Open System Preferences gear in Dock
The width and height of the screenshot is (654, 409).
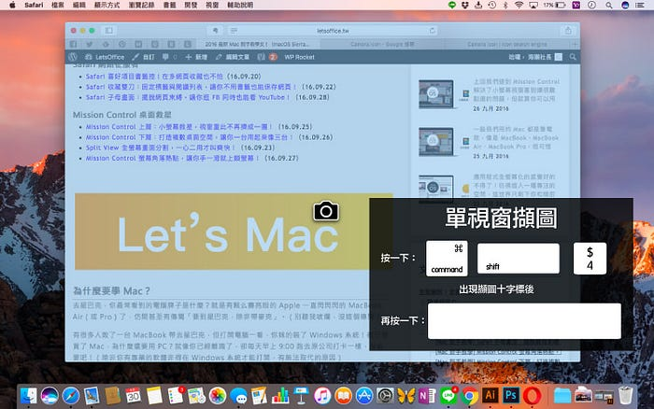click(x=385, y=395)
